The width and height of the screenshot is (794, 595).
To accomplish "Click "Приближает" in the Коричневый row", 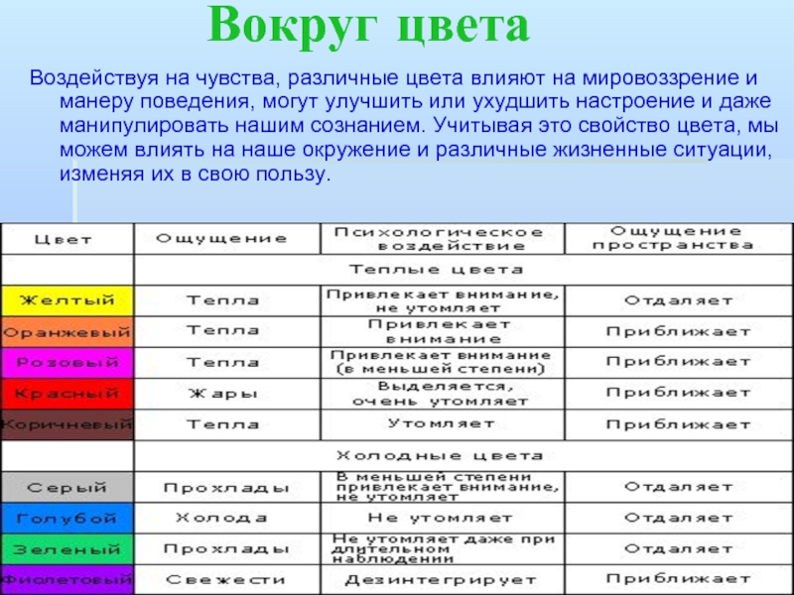I will 679,424.
